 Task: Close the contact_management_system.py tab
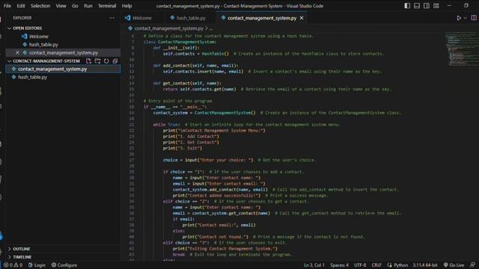point(302,18)
